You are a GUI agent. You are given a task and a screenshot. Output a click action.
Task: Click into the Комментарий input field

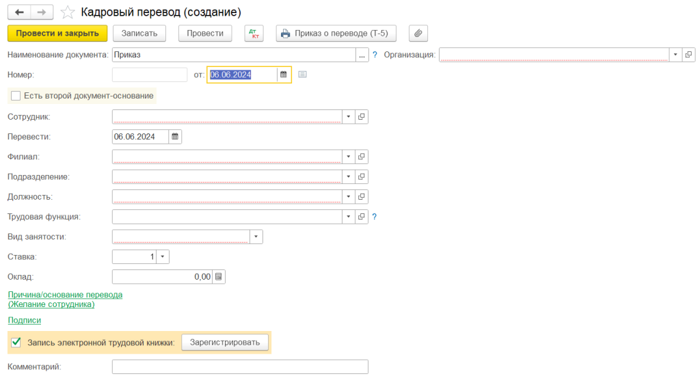click(239, 367)
